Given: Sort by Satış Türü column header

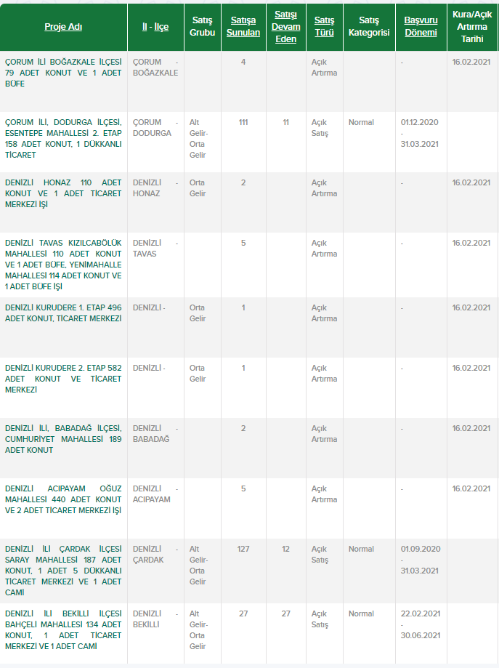Looking at the screenshot, I should (x=324, y=27).
